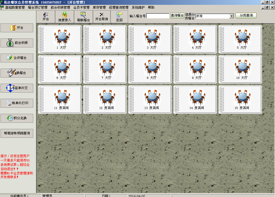Click the 分类查询 button
The image size is (275, 197).
[246, 16]
